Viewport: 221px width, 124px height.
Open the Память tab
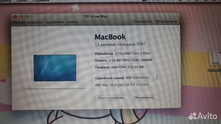point(72,22)
